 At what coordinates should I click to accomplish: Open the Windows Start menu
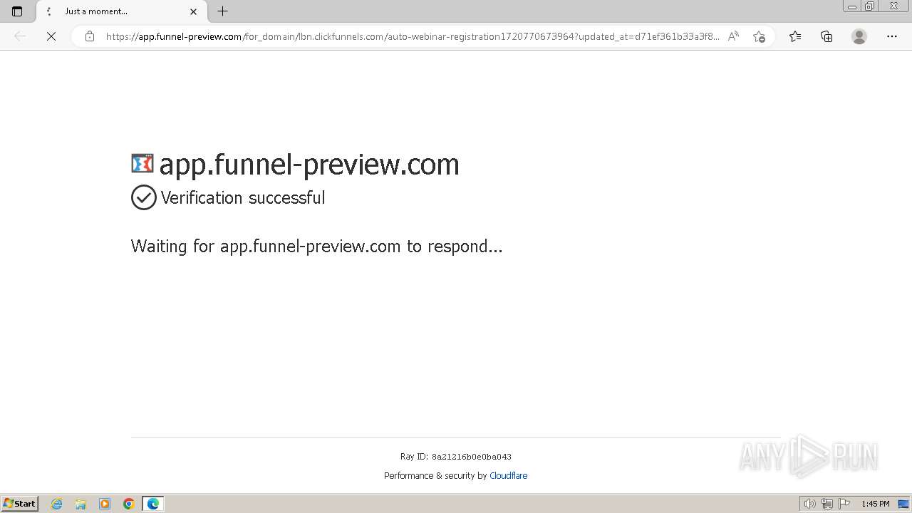19,504
